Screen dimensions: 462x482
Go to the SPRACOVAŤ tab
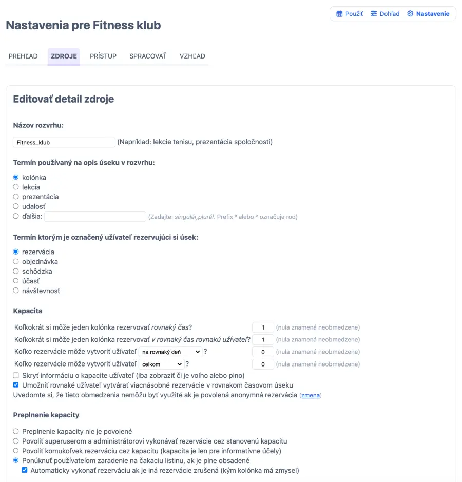(148, 56)
